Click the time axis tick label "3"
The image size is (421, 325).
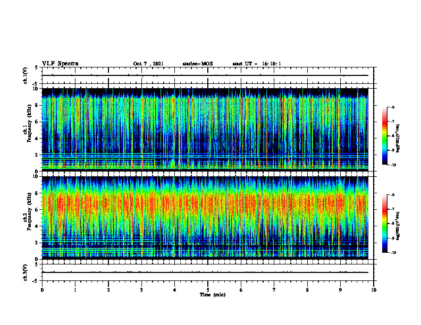[x=141, y=290]
